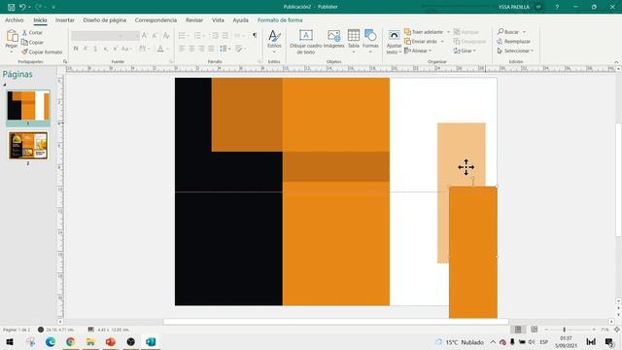Open the Girar rotate dropdown
The width and height of the screenshot is (622, 350).
click(x=465, y=51)
